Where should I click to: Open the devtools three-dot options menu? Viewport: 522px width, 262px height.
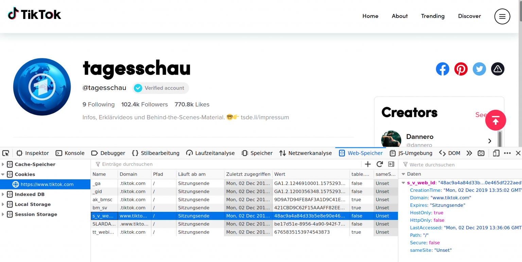pyautogui.click(x=507, y=153)
